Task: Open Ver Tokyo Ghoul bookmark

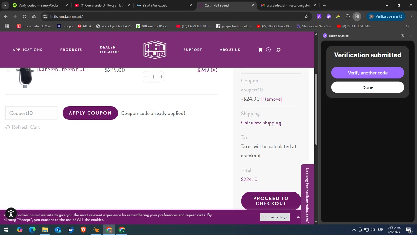Action: pos(114,26)
